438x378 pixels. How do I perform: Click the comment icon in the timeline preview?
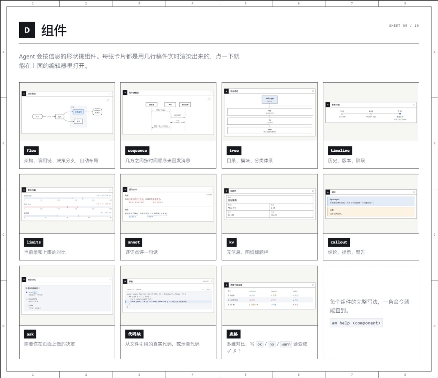(x=414, y=105)
